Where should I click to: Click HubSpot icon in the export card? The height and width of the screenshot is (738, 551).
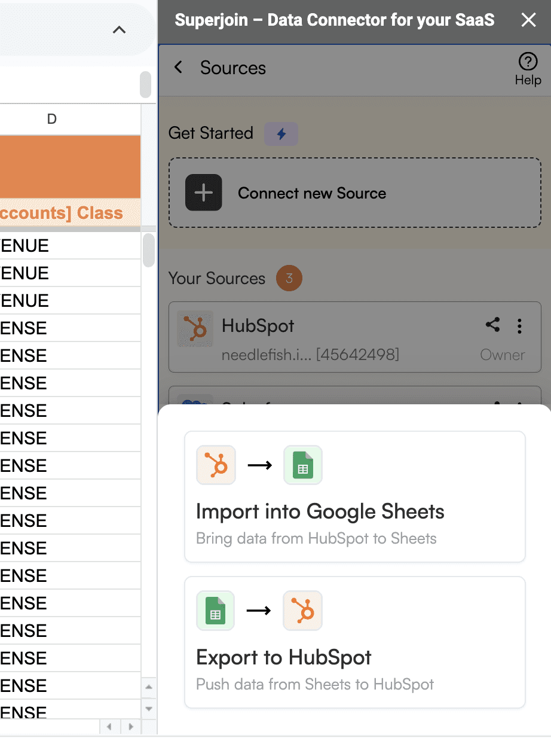coord(303,611)
